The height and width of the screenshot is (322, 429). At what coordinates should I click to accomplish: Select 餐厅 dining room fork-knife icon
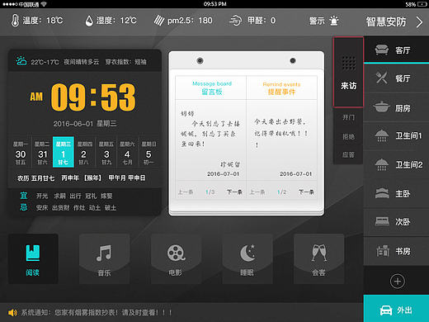pos(382,78)
